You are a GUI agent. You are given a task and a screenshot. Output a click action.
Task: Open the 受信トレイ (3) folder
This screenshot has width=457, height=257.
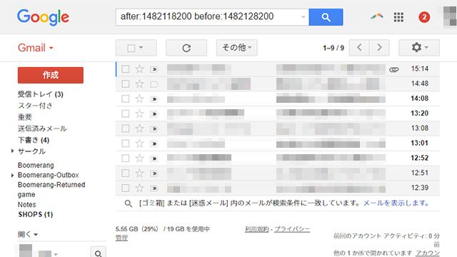[41, 94]
